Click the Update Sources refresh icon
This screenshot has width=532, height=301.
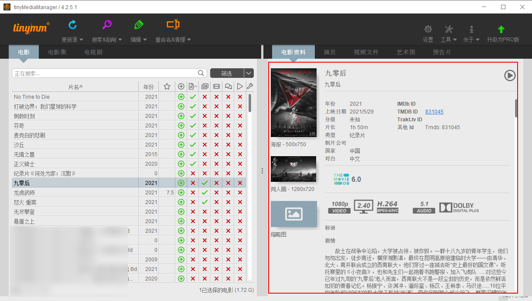coord(72,25)
